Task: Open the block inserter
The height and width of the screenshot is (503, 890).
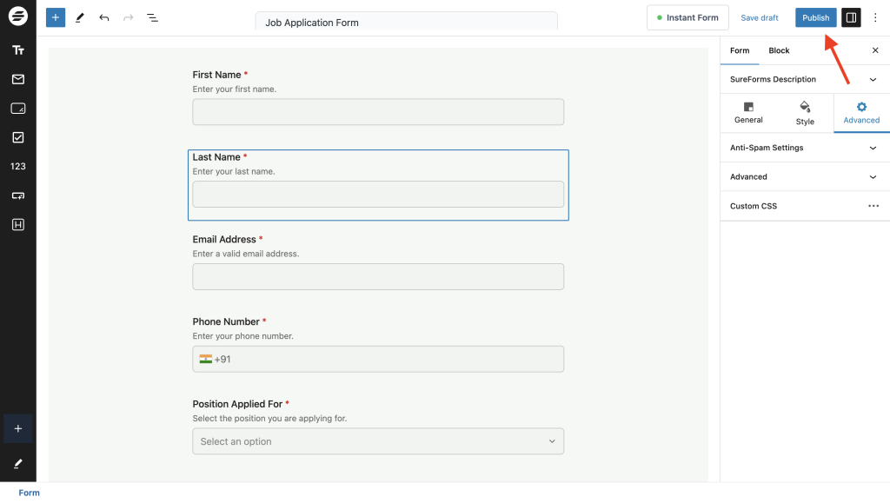Action: (55, 17)
